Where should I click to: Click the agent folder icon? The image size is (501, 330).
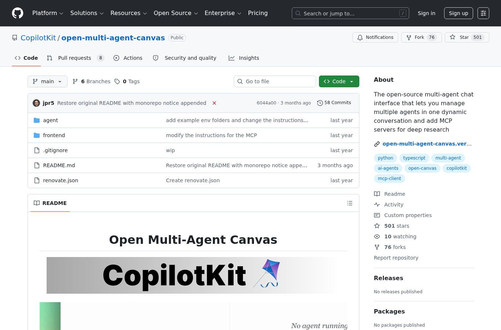(37, 120)
